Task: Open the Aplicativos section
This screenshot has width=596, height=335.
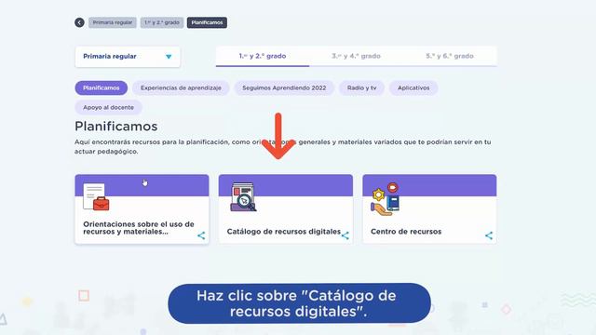Action: (x=413, y=87)
